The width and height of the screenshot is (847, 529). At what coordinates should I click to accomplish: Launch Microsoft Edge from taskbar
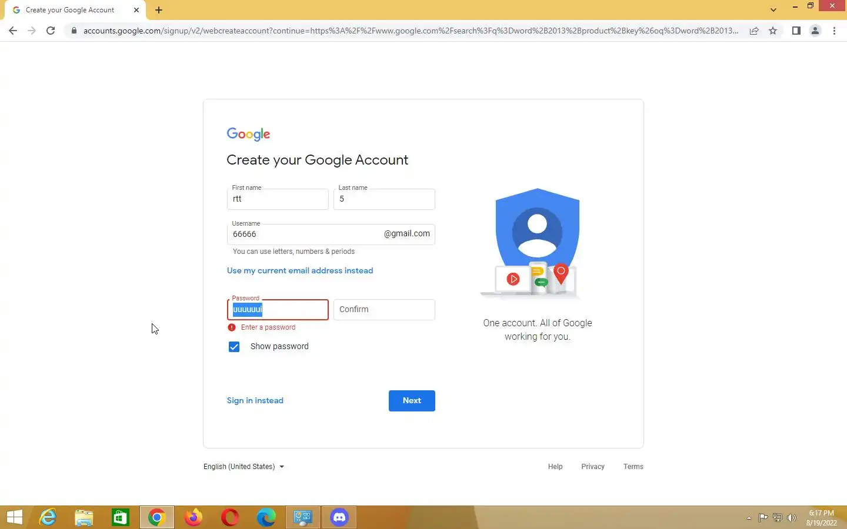(x=266, y=517)
